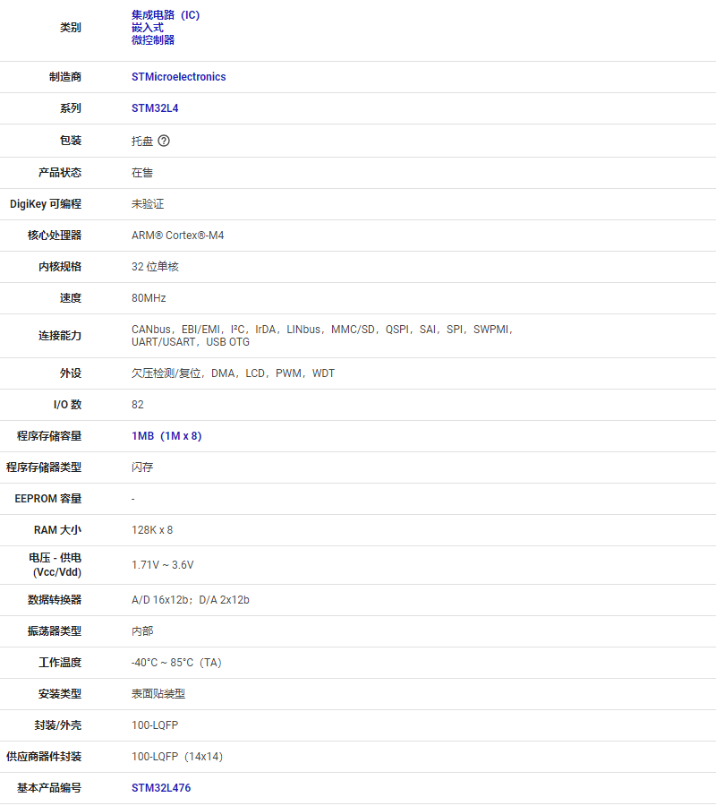716x806 pixels.
Task: Click the 制造商 row label
Action: (65, 77)
